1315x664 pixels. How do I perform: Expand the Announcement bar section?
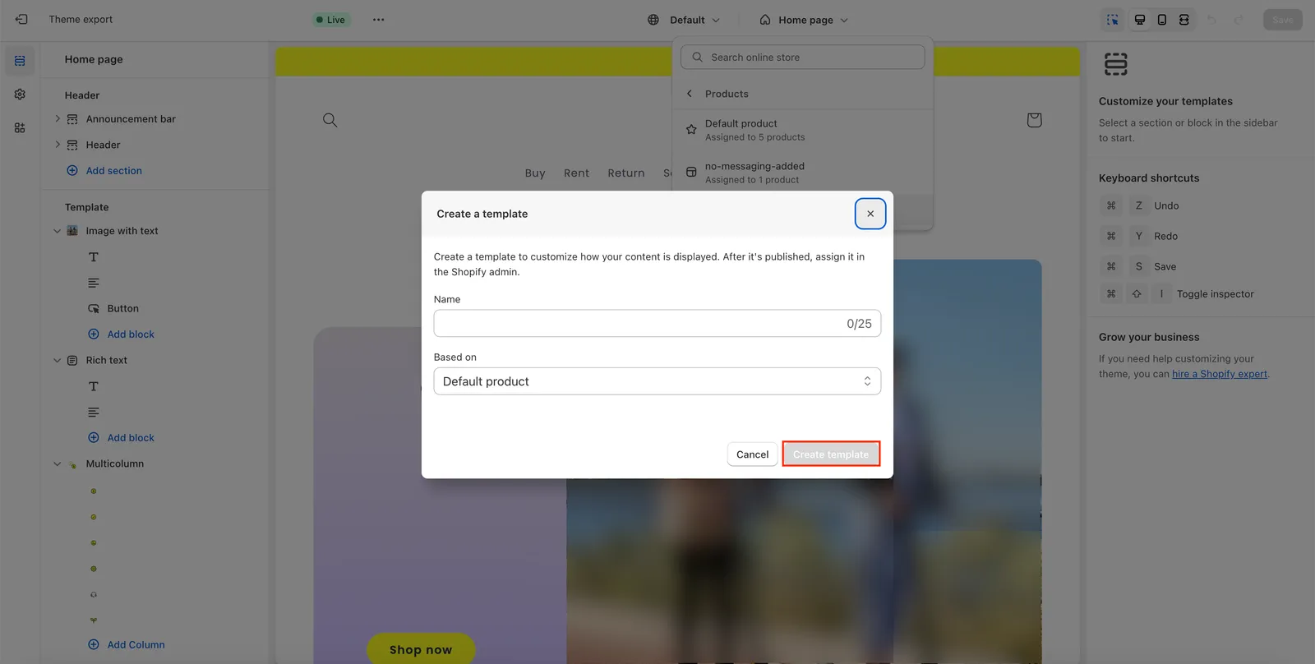(58, 119)
